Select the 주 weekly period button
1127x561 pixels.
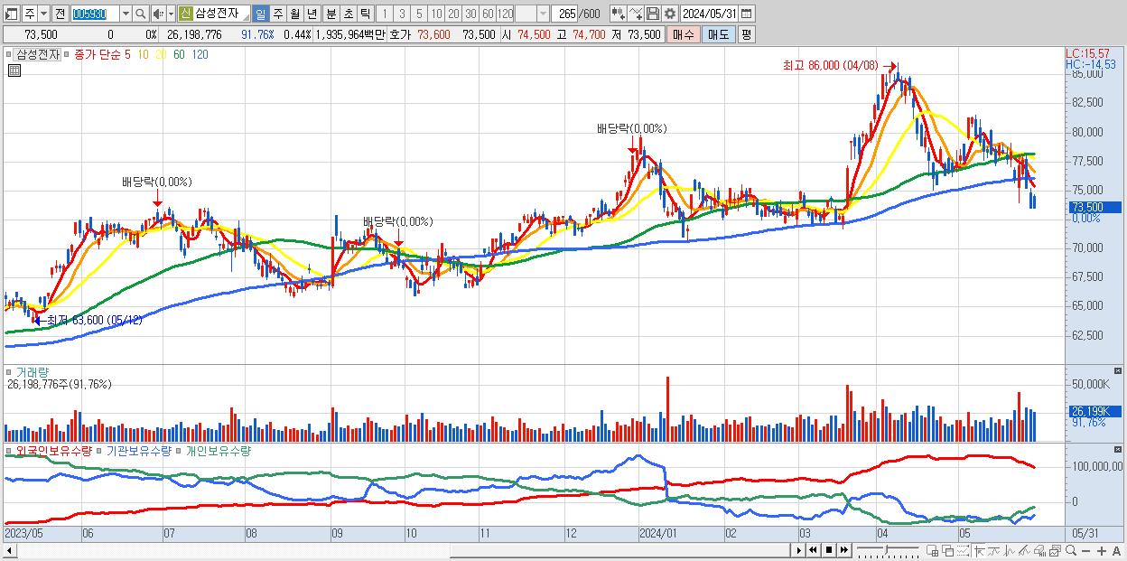point(278,14)
